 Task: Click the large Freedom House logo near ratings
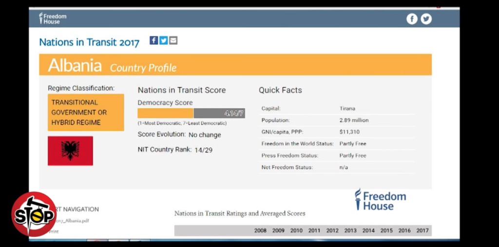pos(380,200)
